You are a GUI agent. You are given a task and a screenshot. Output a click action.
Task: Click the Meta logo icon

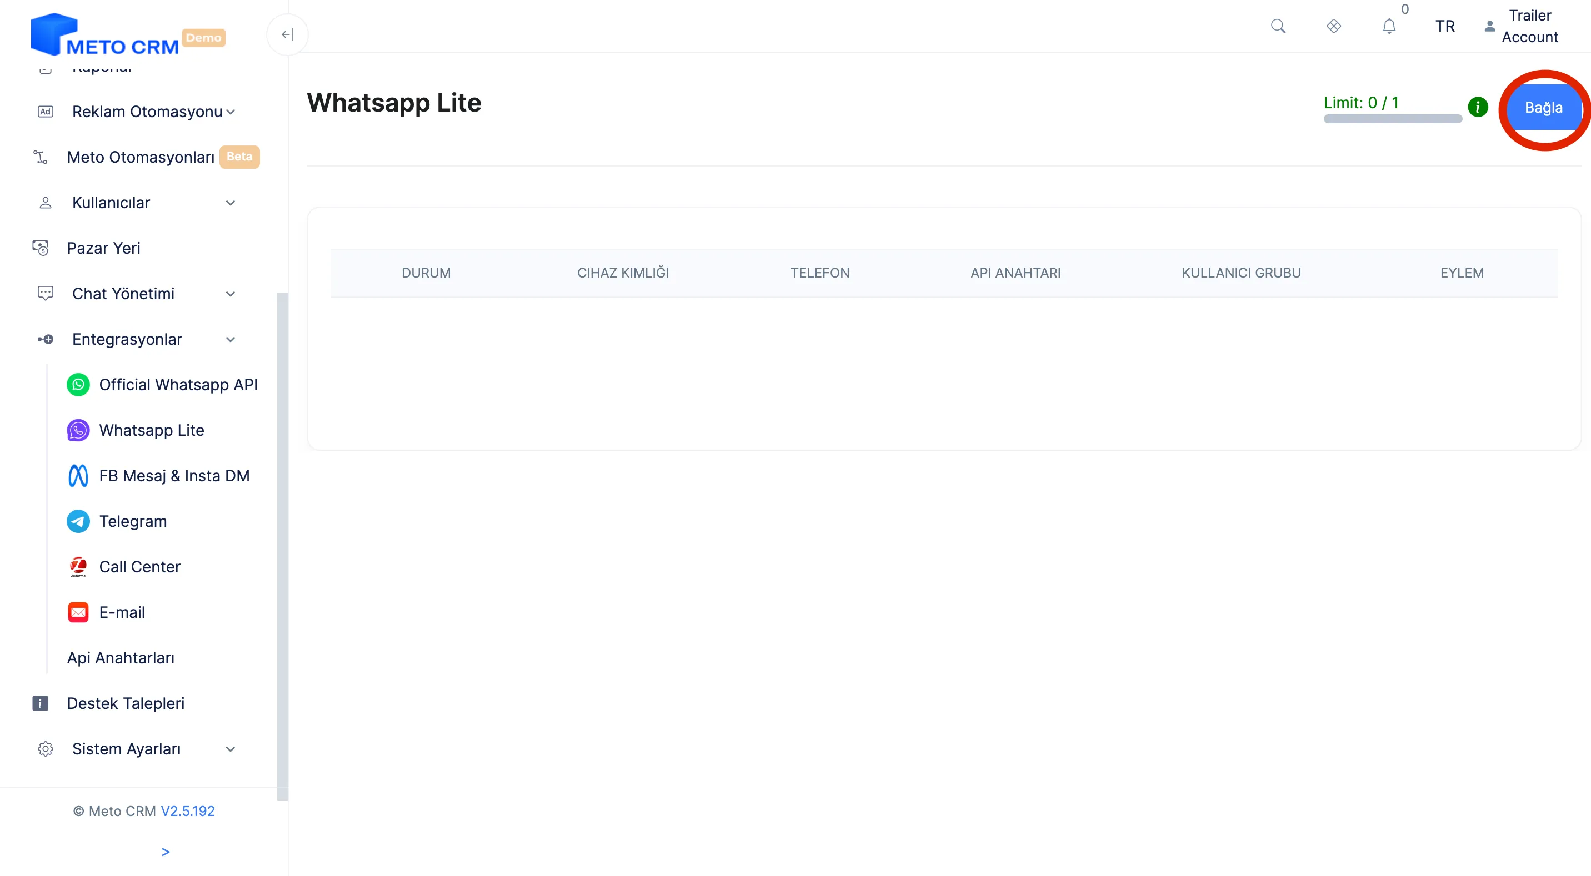tap(78, 475)
